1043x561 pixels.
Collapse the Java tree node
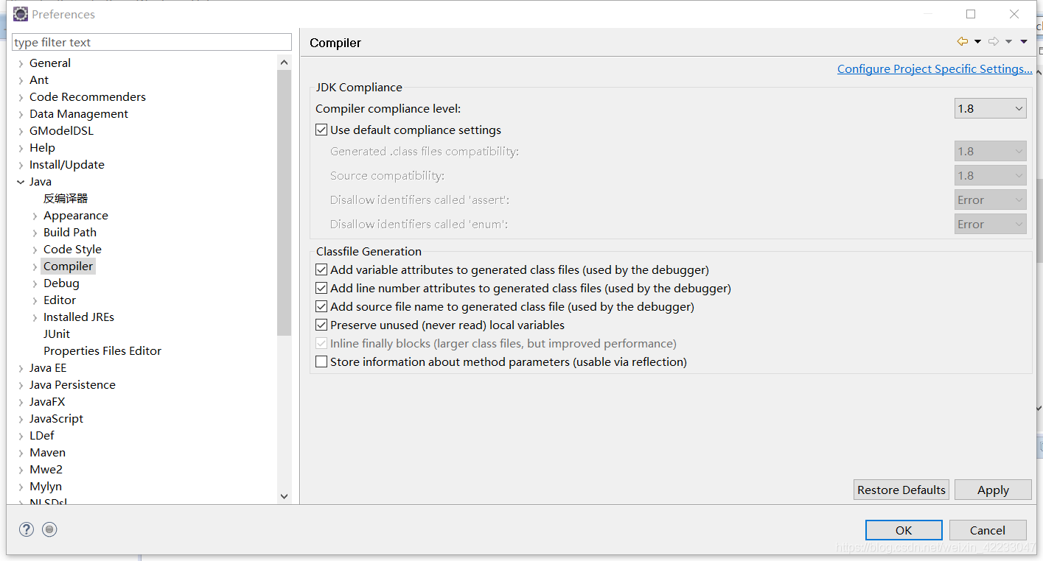click(21, 181)
